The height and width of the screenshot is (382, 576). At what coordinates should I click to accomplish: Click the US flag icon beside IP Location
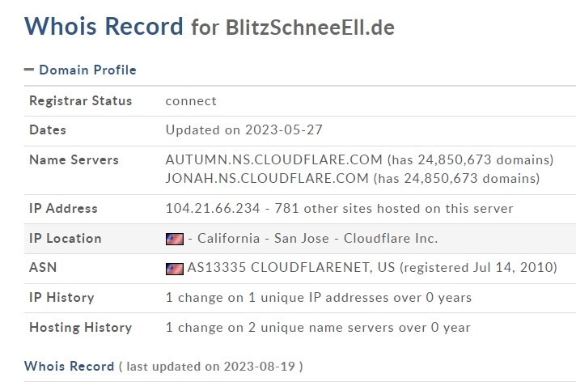pos(175,239)
